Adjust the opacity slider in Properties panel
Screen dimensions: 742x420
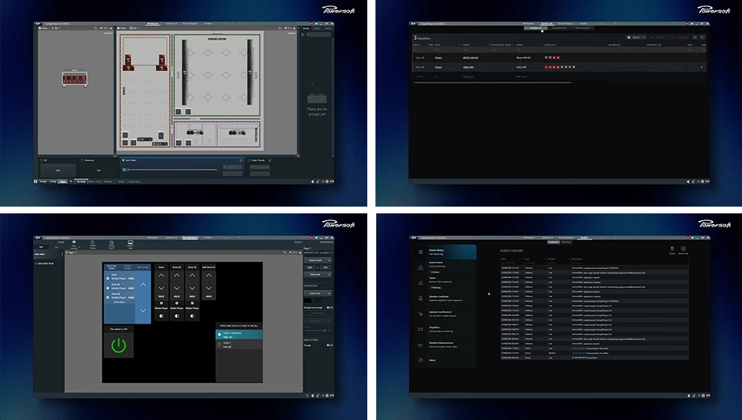314,330
